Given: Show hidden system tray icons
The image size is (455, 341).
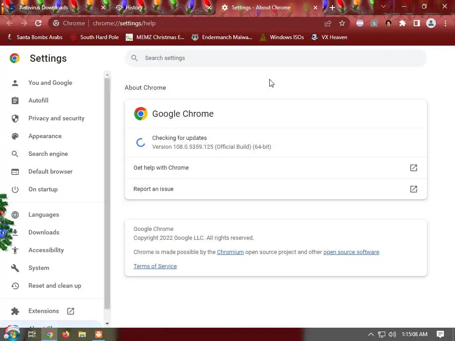Looking at the screenshot, I should [x=371, y=334].
